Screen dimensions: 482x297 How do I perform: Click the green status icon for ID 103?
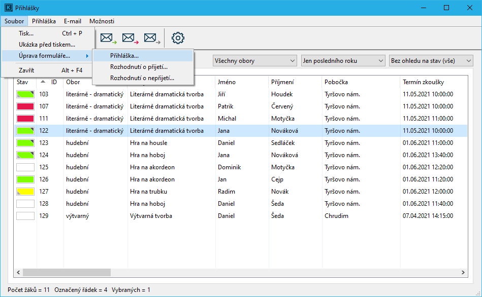[25, 94]
